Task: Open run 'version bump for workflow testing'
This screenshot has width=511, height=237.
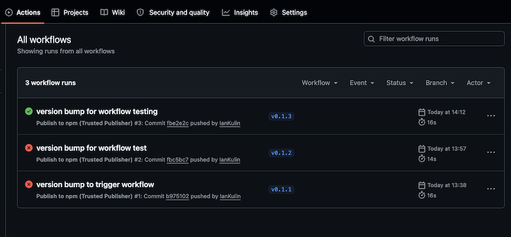Action: (97, 111)
